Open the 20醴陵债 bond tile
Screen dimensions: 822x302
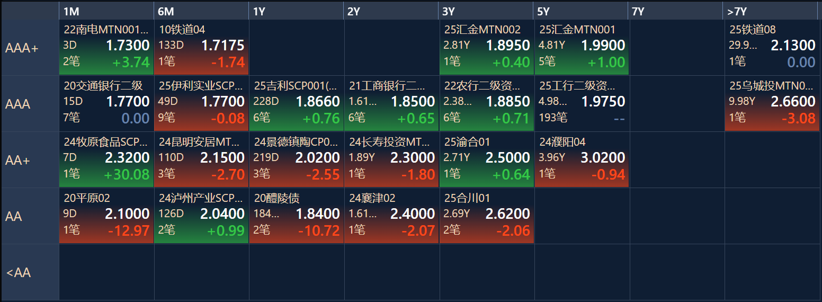coord(296,216)
